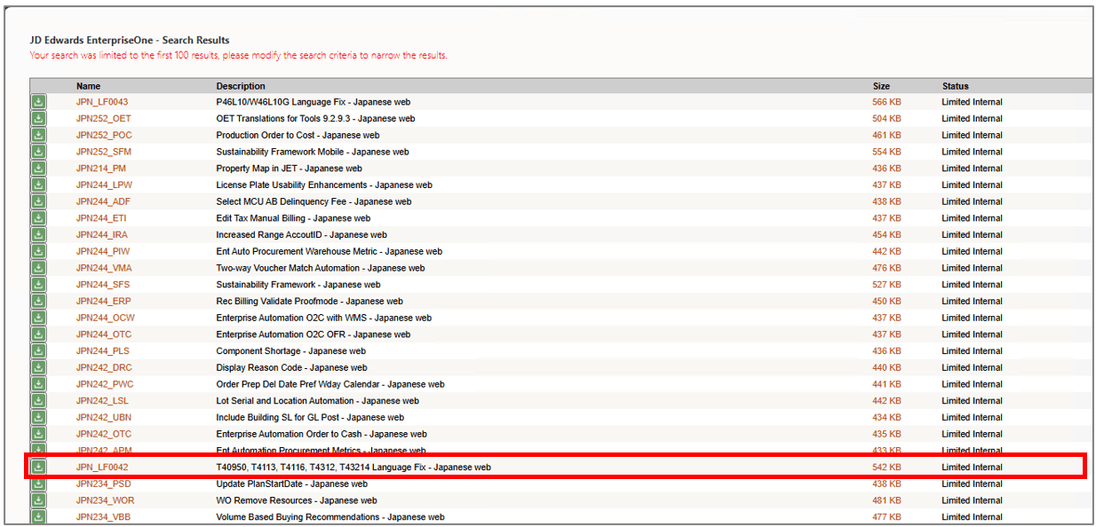This screenshot has width=1096, height=527.
Task: Open the JPN252_SFM link
Action: click(x=104, y=152)
